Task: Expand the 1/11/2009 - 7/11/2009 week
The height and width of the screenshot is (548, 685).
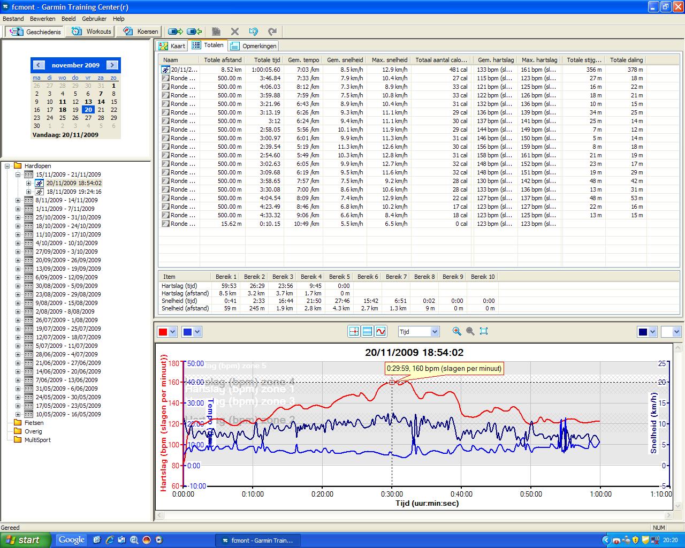Action: (x=18, y=209)
